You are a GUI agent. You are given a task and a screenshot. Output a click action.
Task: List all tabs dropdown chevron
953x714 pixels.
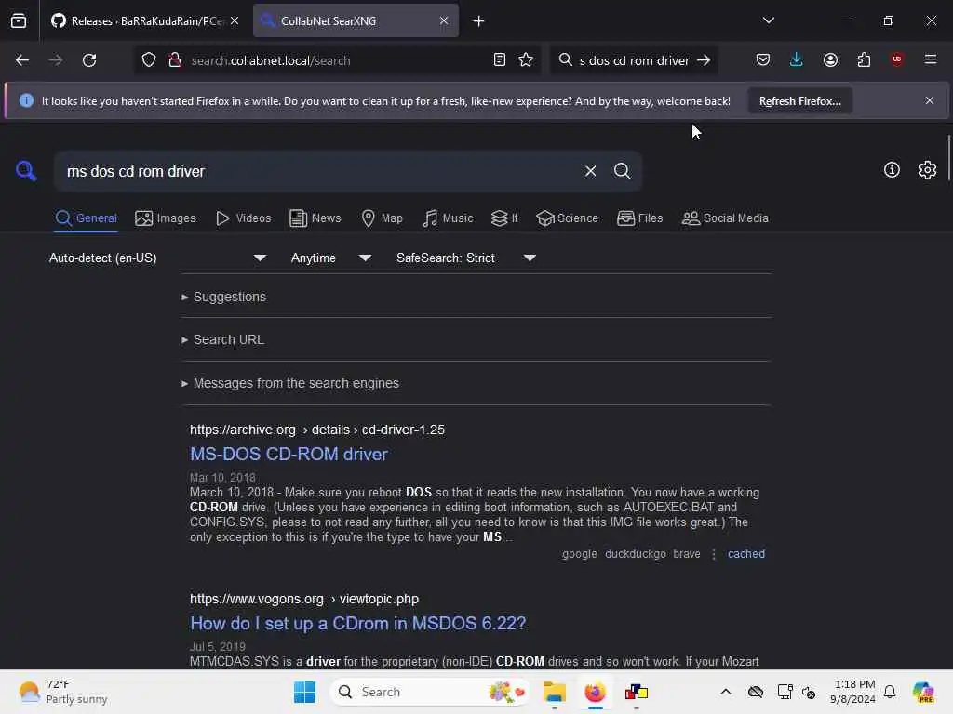(x=768, y=20)
